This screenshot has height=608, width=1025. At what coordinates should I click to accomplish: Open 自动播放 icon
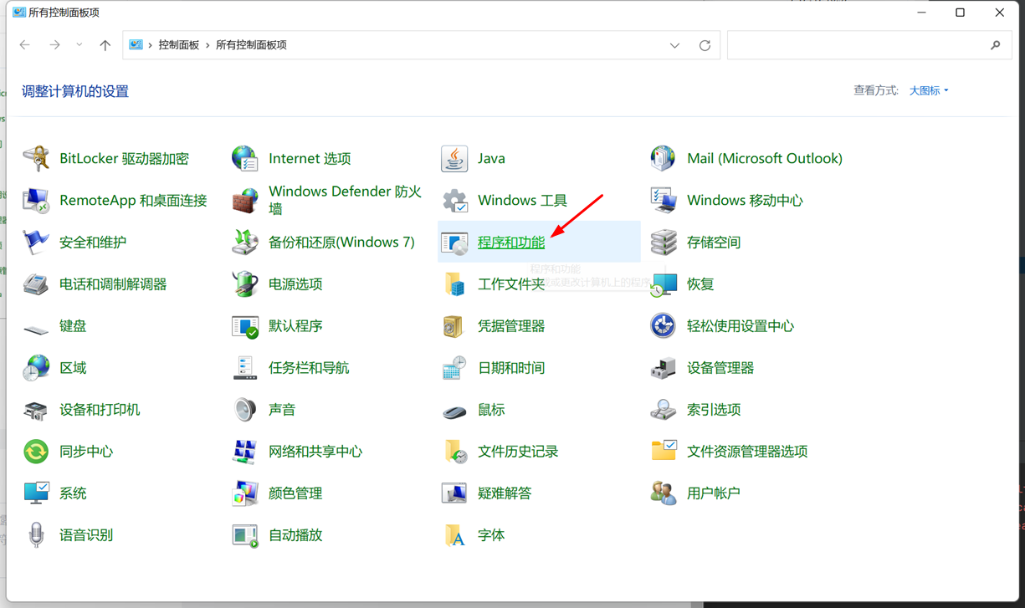[x=245, y=535]
